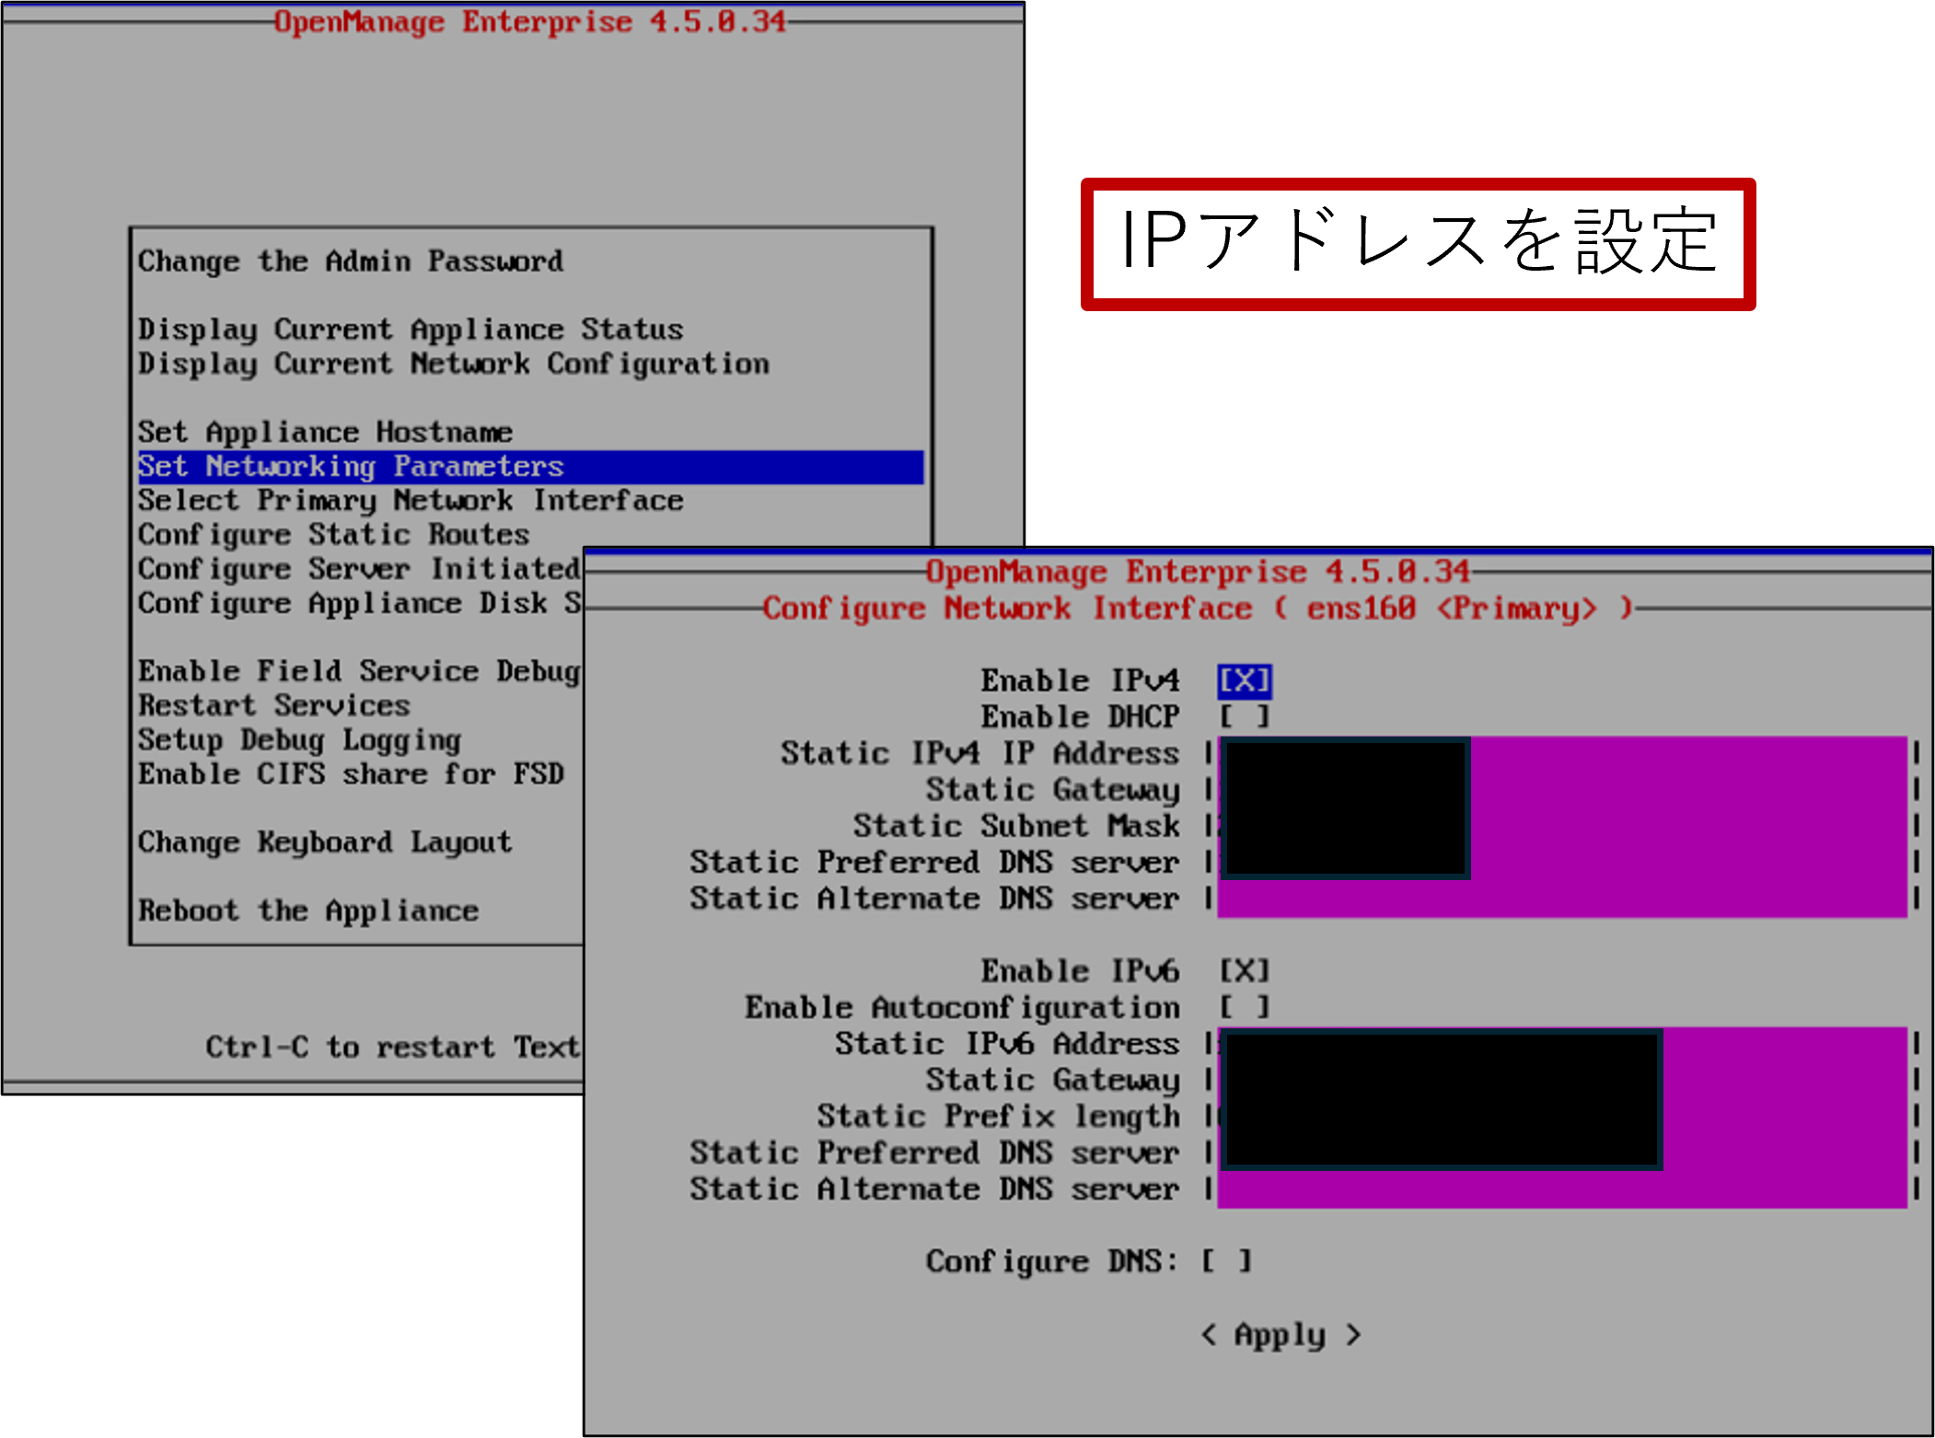
Task: Toggle the Enable DHCP checkbox
Action: [1244, 717]
